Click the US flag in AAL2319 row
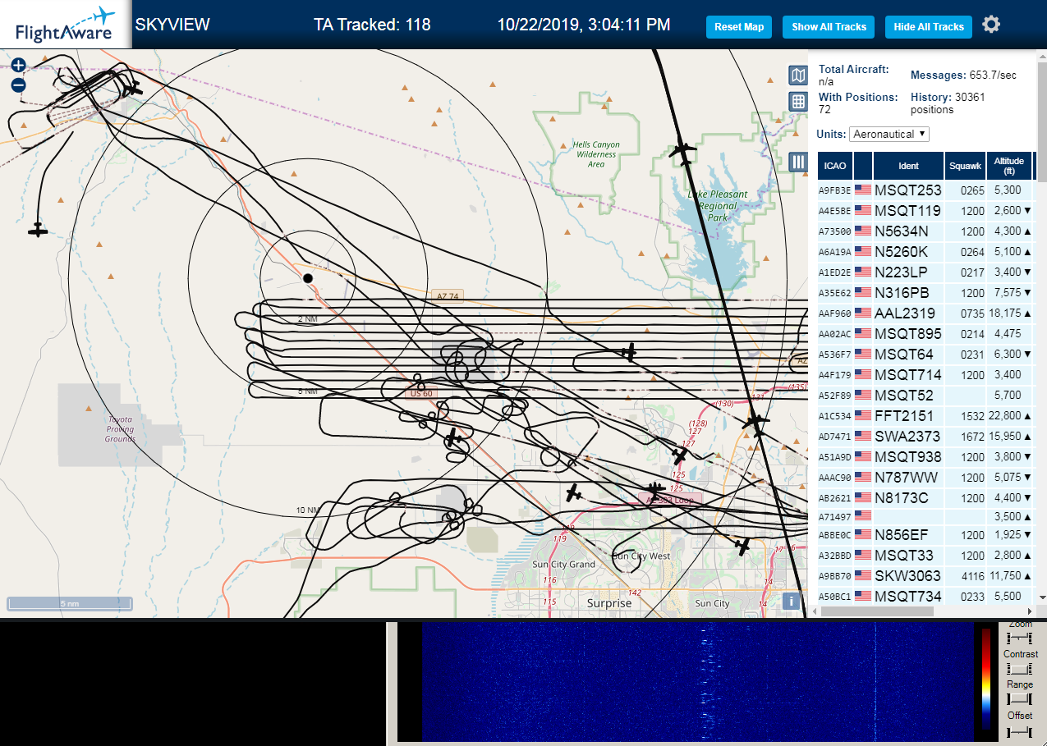Image resolution: width=1047 pixels, height=746 pixels. tap(863, 313)
